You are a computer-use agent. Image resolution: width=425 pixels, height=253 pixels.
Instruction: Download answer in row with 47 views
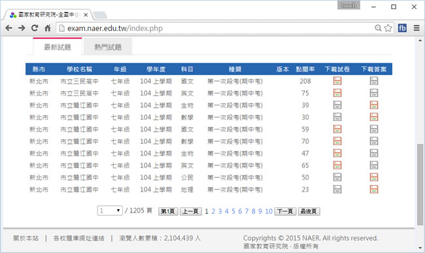pyautogui.click(x=374, y=153)
